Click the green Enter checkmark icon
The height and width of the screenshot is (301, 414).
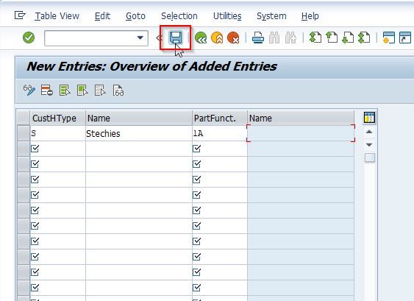(x=29, y=38)
